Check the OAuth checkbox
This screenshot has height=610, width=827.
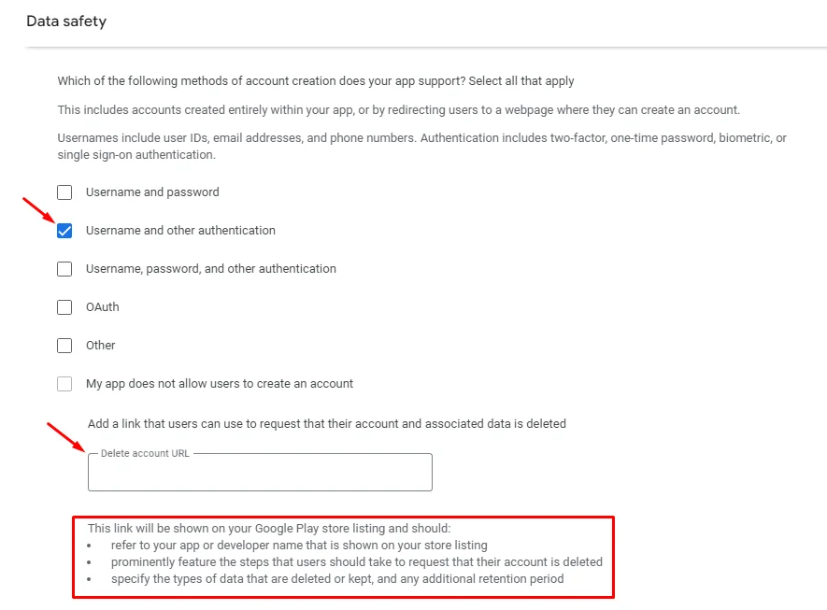[x=64, y=307]
